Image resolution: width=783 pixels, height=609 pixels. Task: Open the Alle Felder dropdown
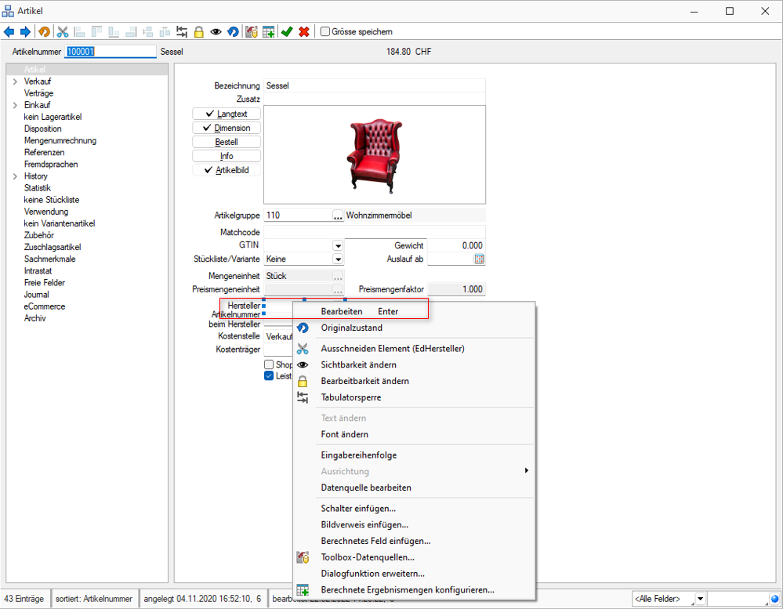tap(700, 599)
